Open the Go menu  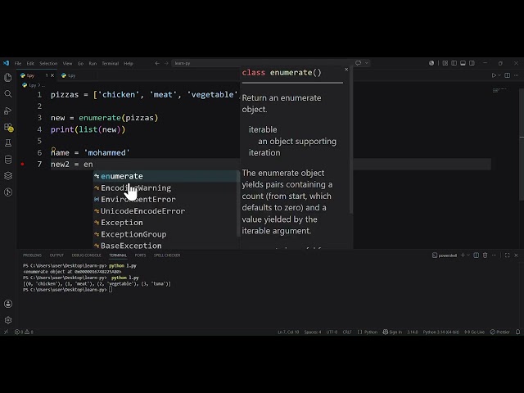coord(80,63)
